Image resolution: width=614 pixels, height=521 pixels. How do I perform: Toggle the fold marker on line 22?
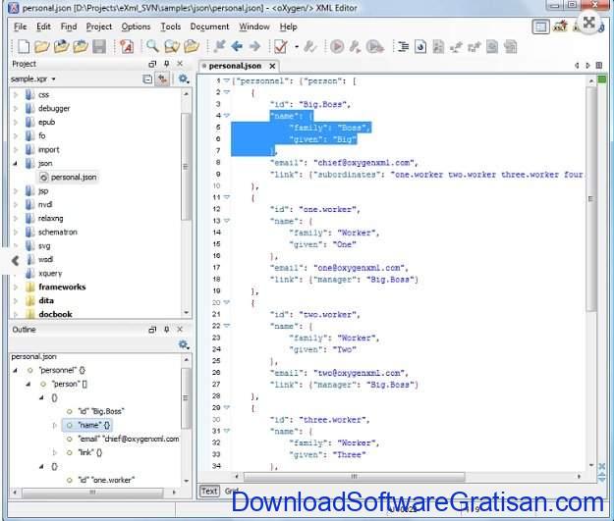226,326
